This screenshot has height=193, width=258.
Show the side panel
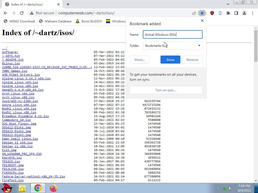pyautogui.click(x=236, y=13)
